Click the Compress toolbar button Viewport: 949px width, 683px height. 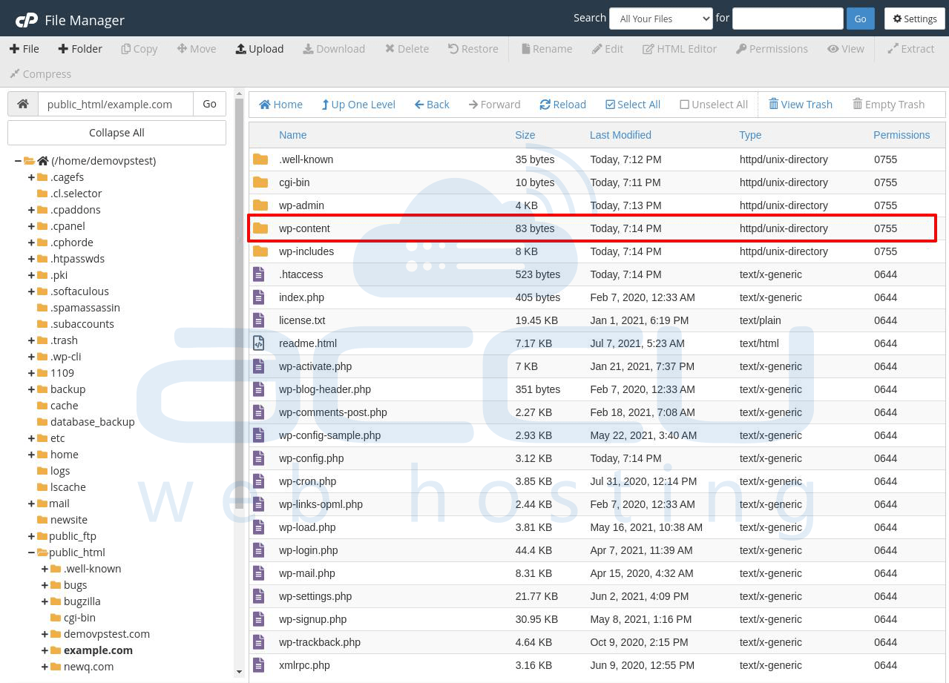coord(40,74)
